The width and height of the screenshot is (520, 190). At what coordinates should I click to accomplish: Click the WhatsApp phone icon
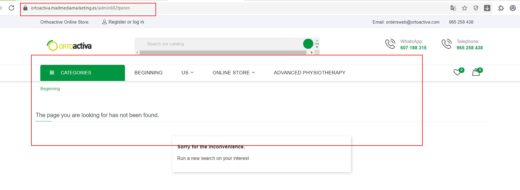pos(390,44)
